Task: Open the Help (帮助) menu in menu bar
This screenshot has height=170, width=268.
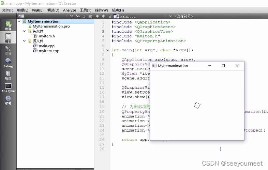Action: coord(118,10)
